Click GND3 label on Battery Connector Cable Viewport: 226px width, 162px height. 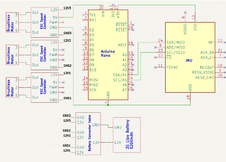66,115
